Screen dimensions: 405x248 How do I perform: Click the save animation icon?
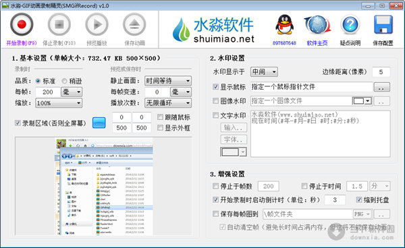(x=134, y=24)
